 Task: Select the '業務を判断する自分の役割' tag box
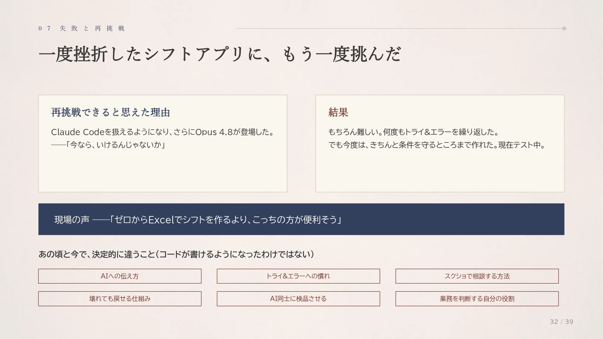(477, 299)
